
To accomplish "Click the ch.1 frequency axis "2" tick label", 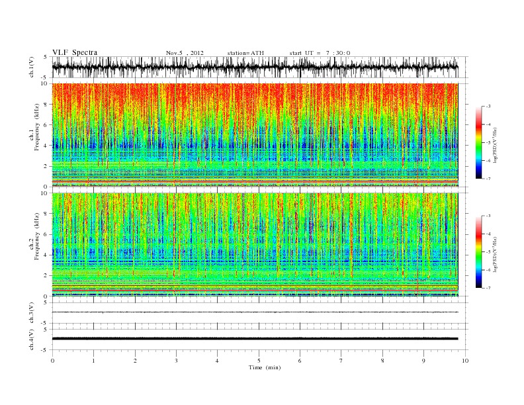I will [x=47, y=166].
